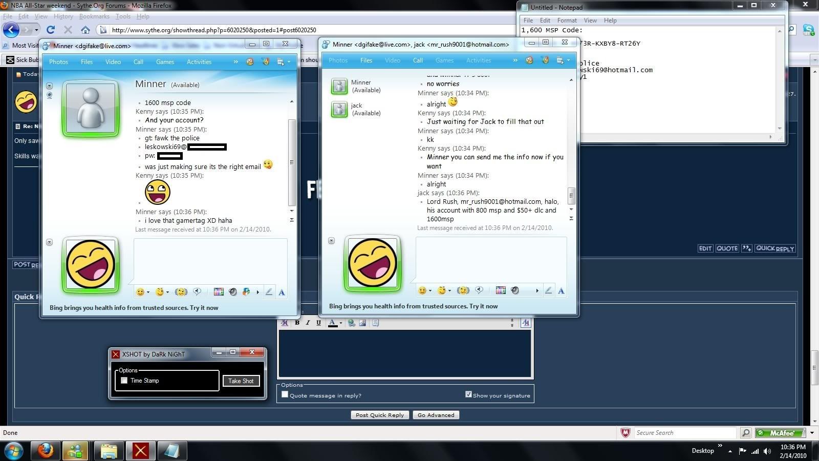819x461 pixels.
Task: Stop page loading in Firefox
Action: [x=68, y=30]
